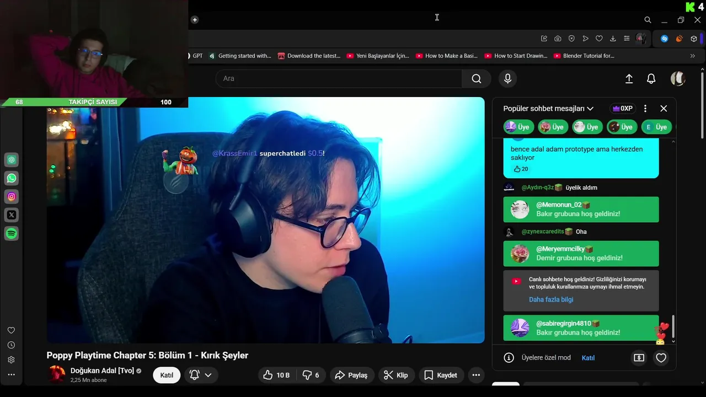Open the Daha fazla bilgi link
The width and height of the screenshot is (706, 397).
551,299
